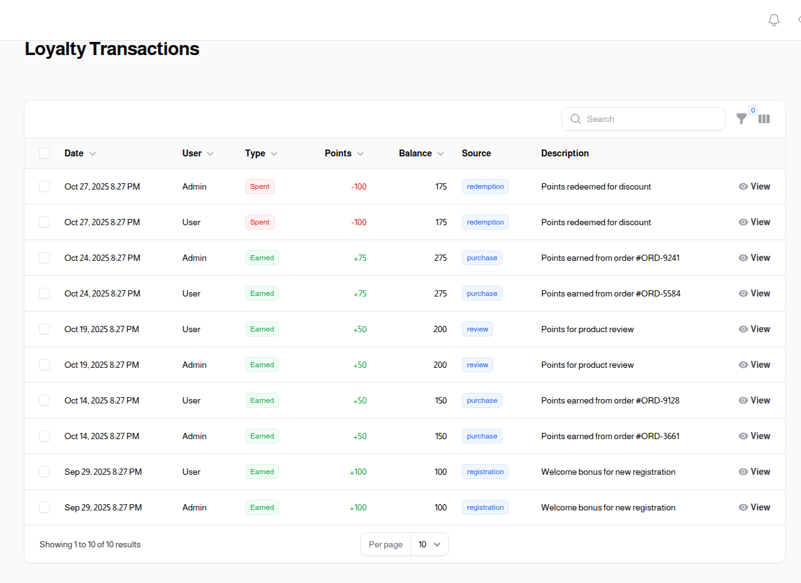Screen dimensions: 801x583
Task: Click the eye icon on the first row
Action: tap(743, 186)
